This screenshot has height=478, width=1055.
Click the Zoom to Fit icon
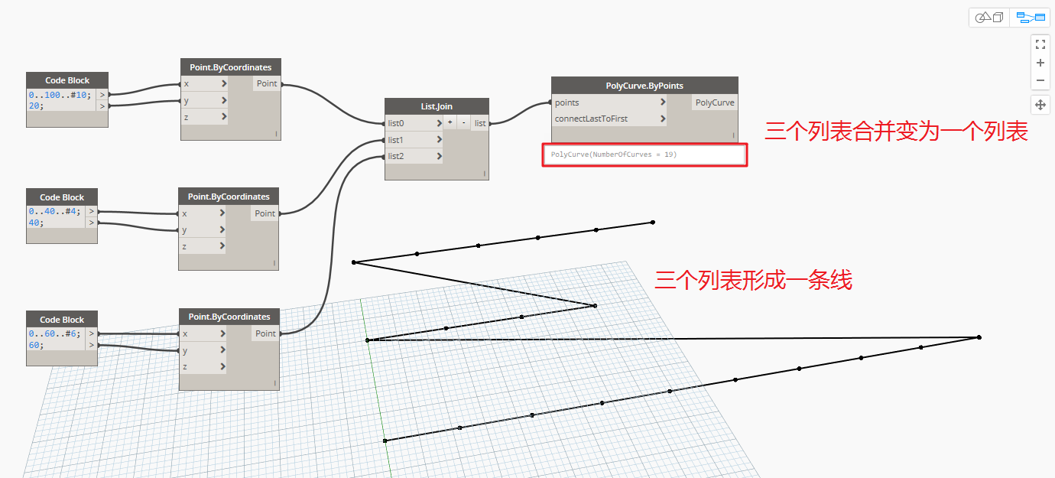tap(1040, 44)
